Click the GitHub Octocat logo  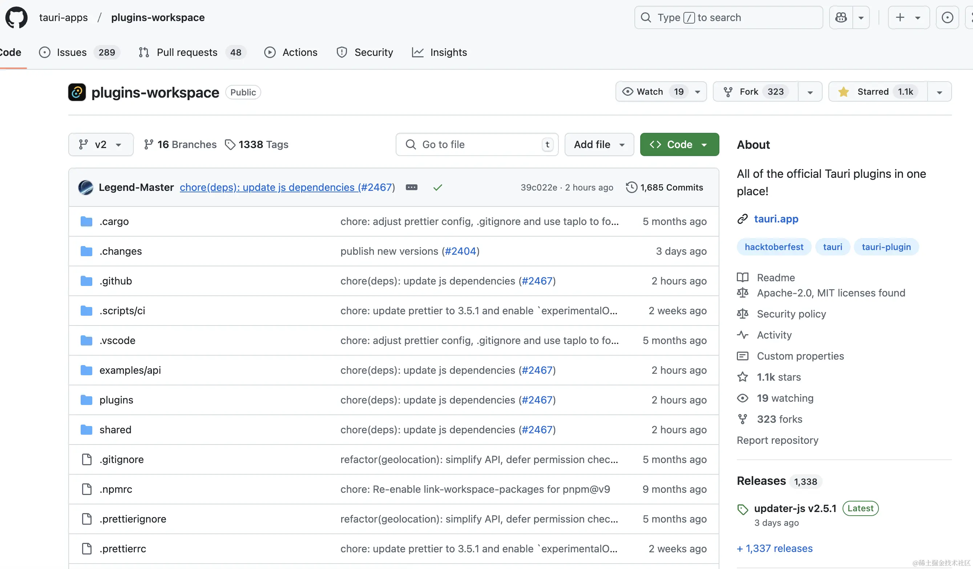pyautogui.click(x=16, y=17)
